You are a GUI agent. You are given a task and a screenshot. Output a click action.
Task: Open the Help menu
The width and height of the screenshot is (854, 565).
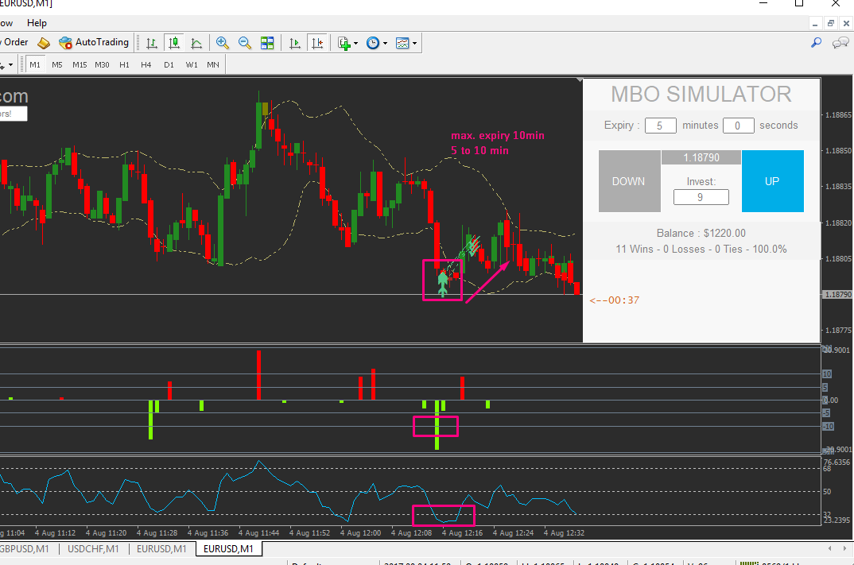[x=37, y=23]
